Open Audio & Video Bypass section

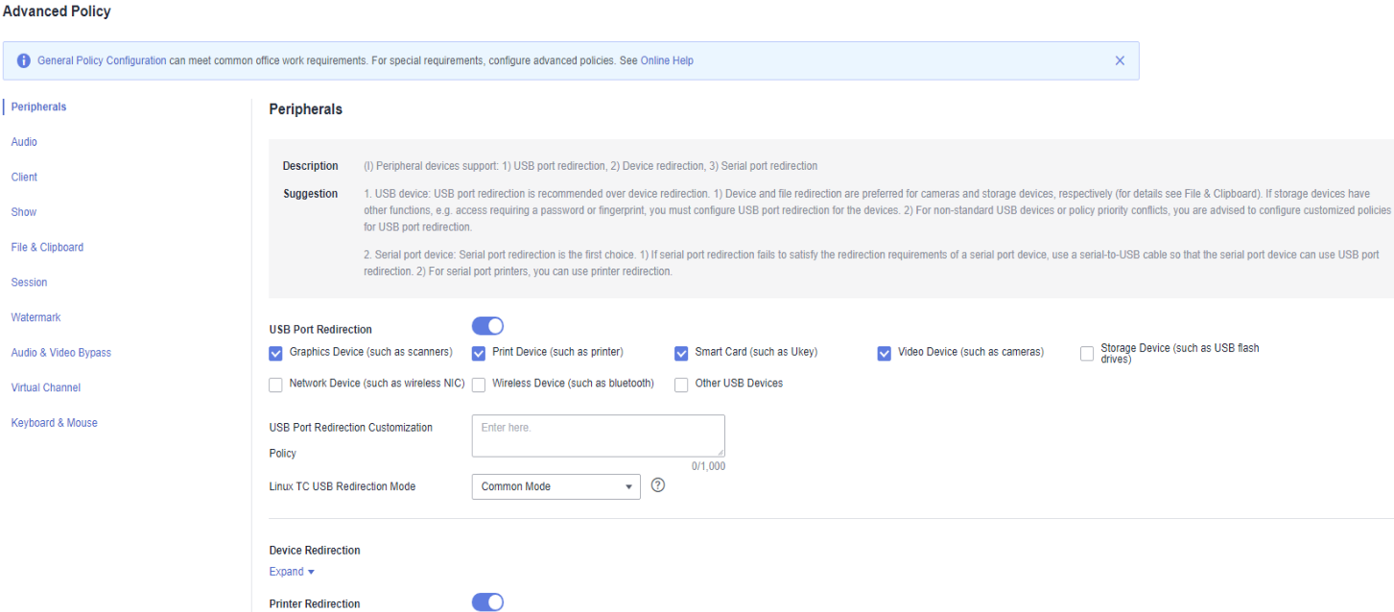[61, 353]
